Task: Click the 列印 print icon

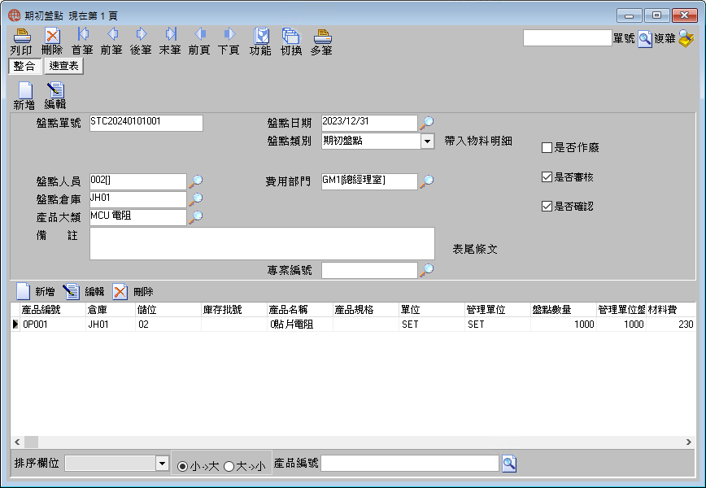Action: pos(22,36)
